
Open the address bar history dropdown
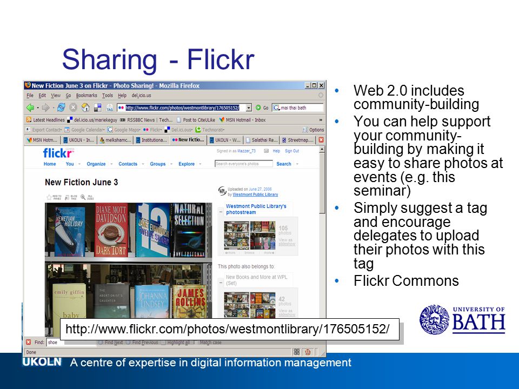click(249, 108)
